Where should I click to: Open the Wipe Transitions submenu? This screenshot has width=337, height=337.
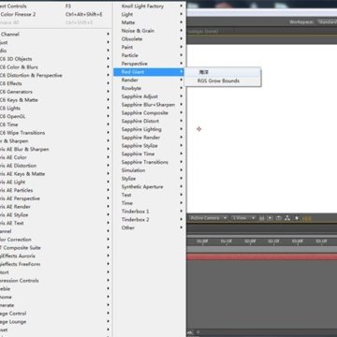pyautogui.click(x=55, y=133)
